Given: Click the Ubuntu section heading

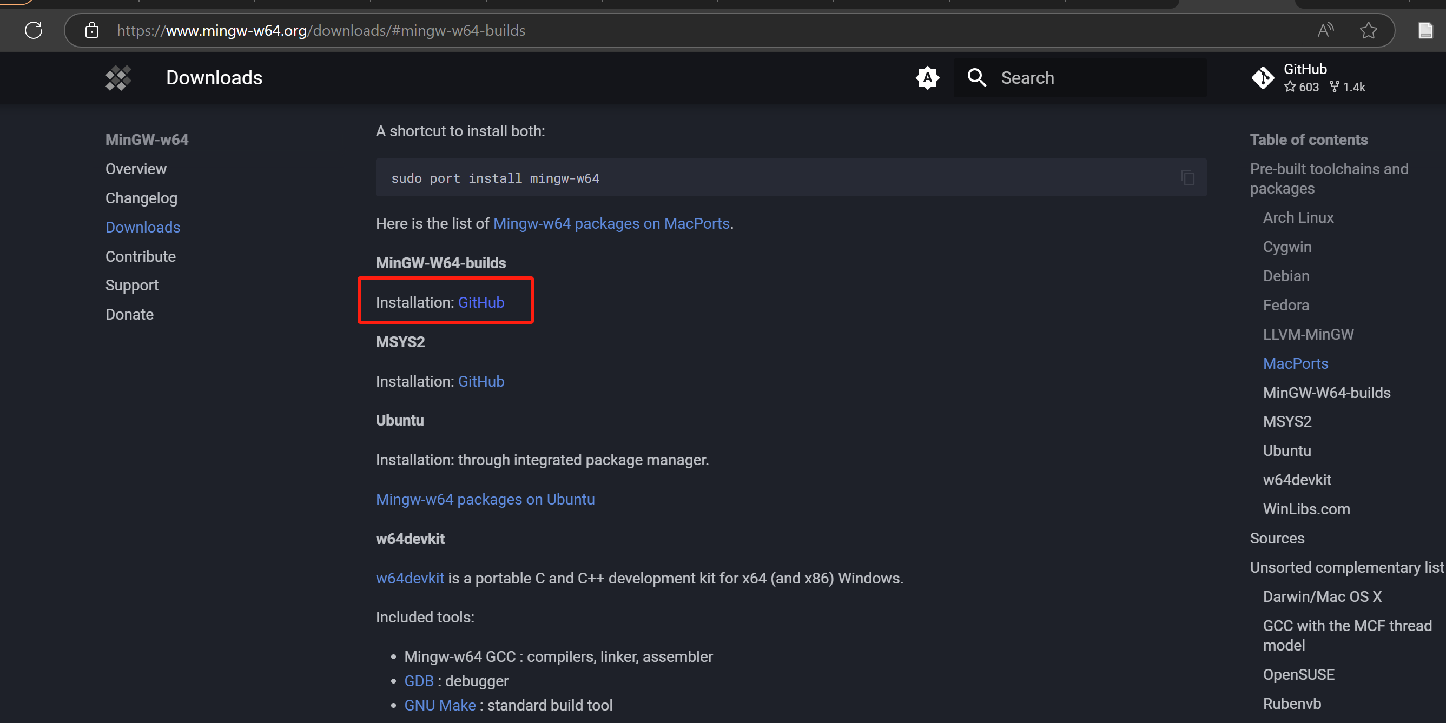Looking at the screenshot, I should (x=400, y=420).
